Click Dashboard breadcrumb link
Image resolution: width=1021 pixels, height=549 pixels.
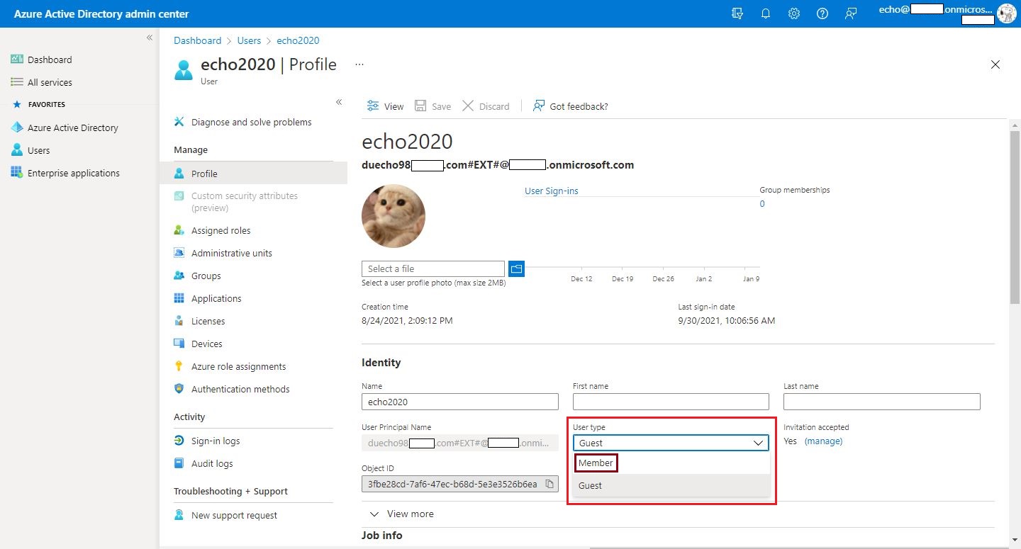pyautogui.click(x=198, y=40)
